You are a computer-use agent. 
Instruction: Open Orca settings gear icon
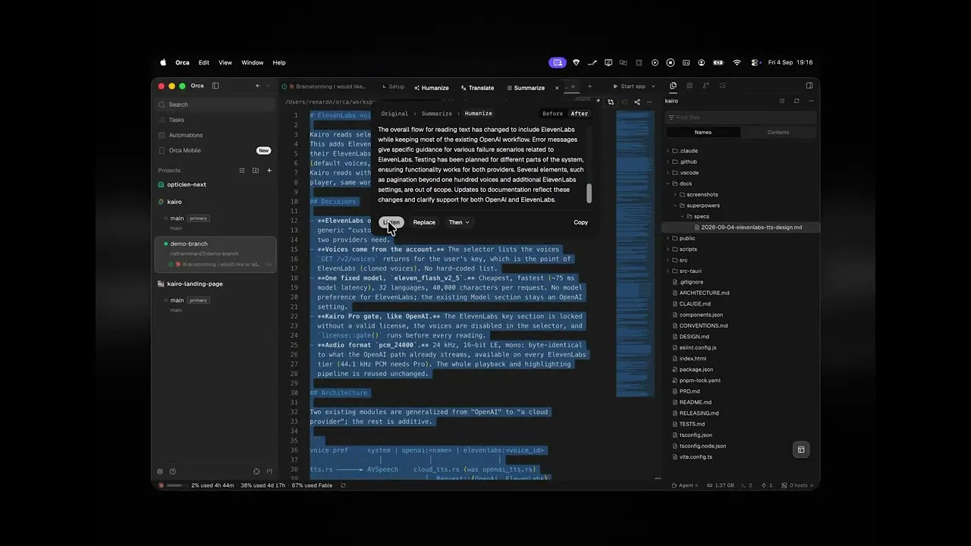pyautogui.click(x=160, y=472)
